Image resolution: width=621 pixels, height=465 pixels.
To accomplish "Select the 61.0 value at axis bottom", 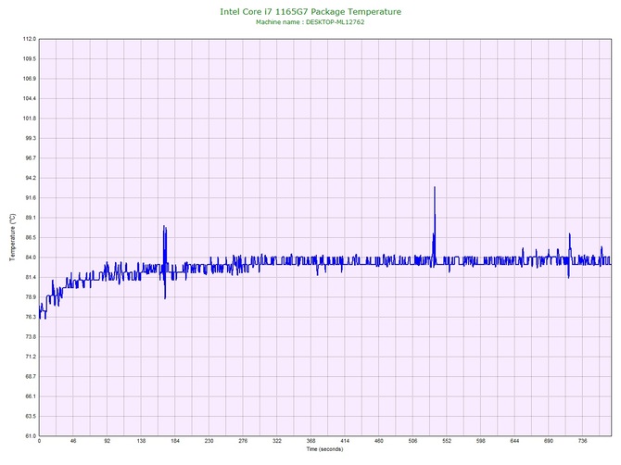I will 30,436.
